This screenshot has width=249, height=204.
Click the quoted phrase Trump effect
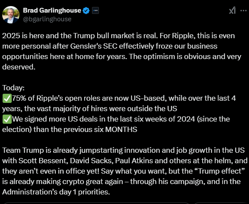click(220, 171)
